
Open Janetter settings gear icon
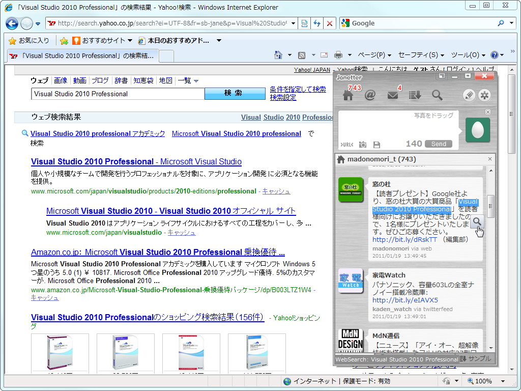point(484,95)
